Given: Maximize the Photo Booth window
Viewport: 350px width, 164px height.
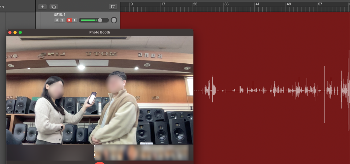Looking at the screenshot, I should coord(20,32).
